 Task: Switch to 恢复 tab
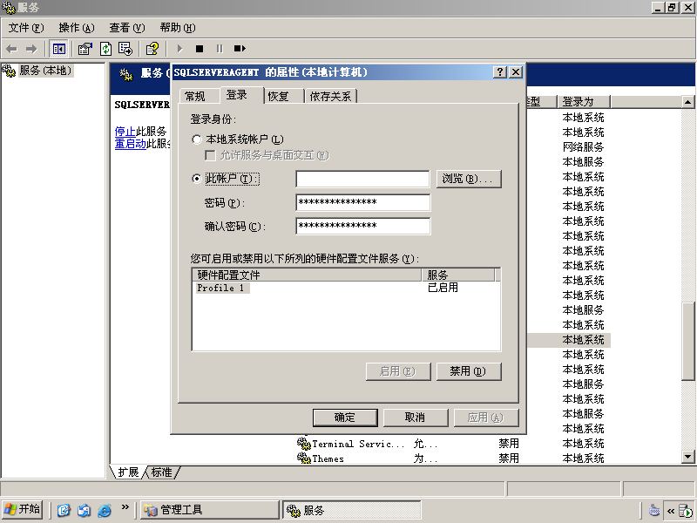(x=284, y=96)
